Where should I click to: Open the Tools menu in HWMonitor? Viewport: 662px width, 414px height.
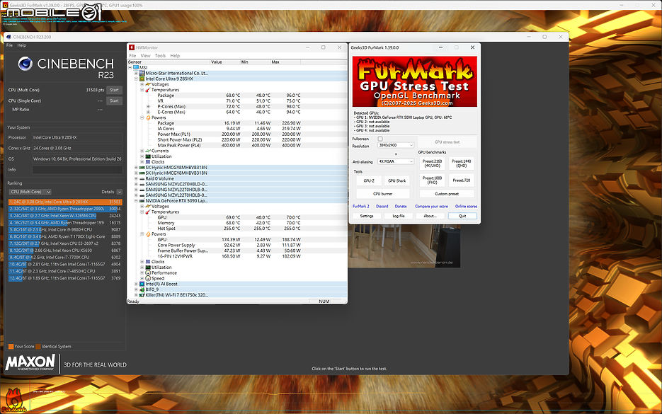(x=160, y=56)
